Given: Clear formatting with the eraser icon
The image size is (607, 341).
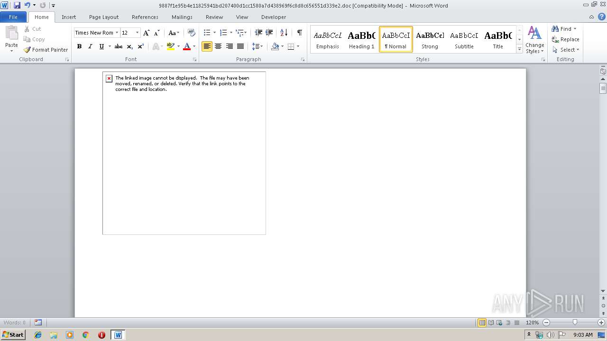Looking at the screenshot, I should pyautogui.click(x=192, y=33).
